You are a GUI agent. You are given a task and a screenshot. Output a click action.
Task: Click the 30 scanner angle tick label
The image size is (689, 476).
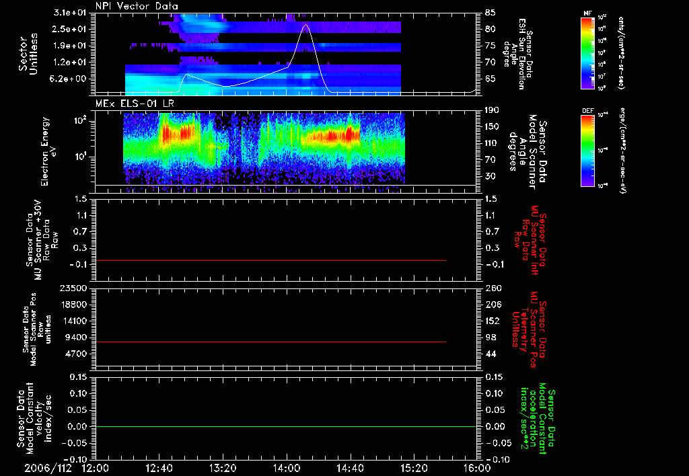[491, 176]
